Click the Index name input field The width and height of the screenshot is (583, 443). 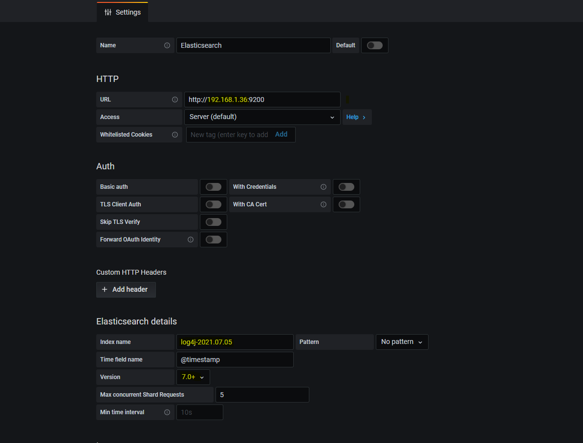pos(235,342)
